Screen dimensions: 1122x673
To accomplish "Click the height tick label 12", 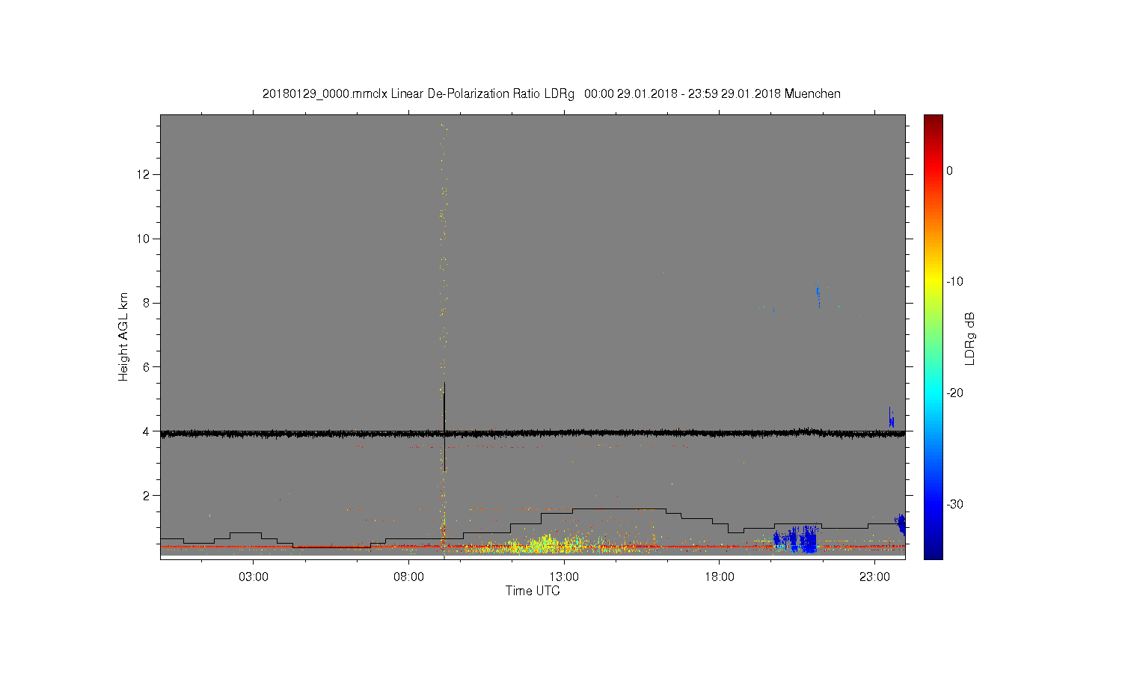I will click(x=144, y=174).
